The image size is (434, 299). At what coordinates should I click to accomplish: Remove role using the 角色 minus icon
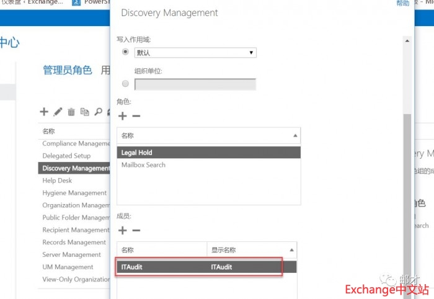coord(136,116)
